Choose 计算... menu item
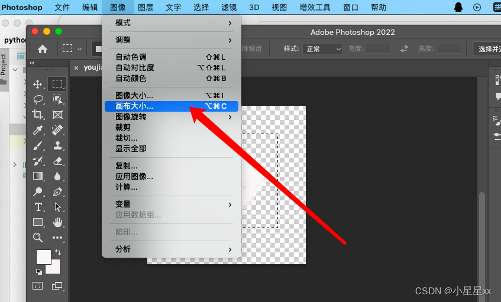Screen dimensions: 501x302 pos(172,187)
